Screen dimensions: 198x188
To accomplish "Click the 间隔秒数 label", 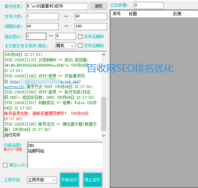I will [x=13, y=27].
